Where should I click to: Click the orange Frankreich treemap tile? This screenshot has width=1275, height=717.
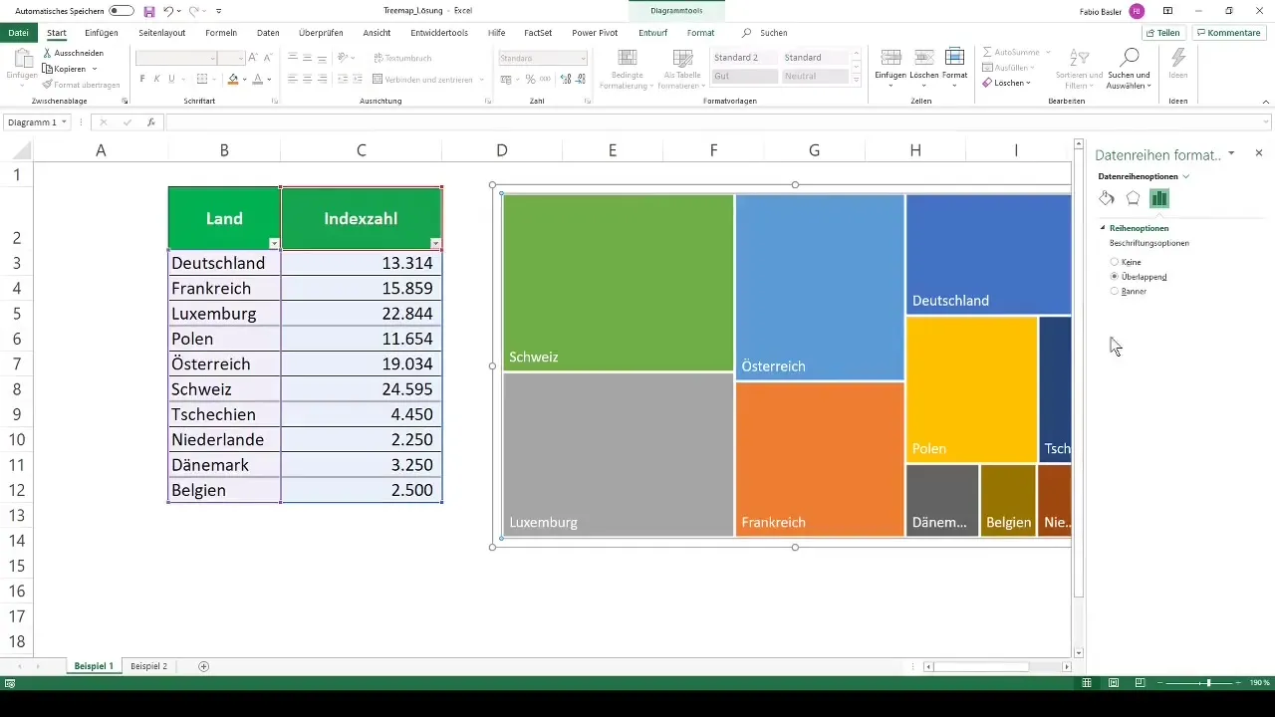pyautogui.click(x=820, y=459)
